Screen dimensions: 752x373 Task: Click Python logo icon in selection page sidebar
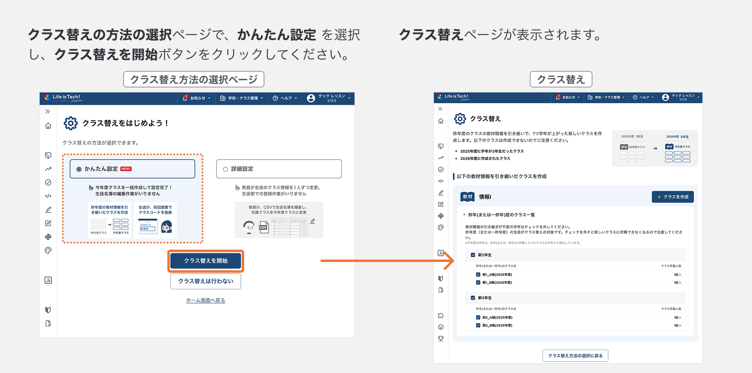click(48, 237)
